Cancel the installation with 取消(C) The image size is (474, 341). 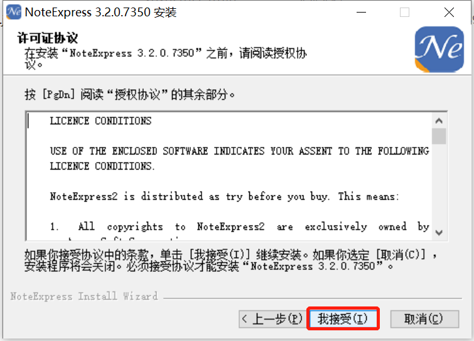[424, 318]
